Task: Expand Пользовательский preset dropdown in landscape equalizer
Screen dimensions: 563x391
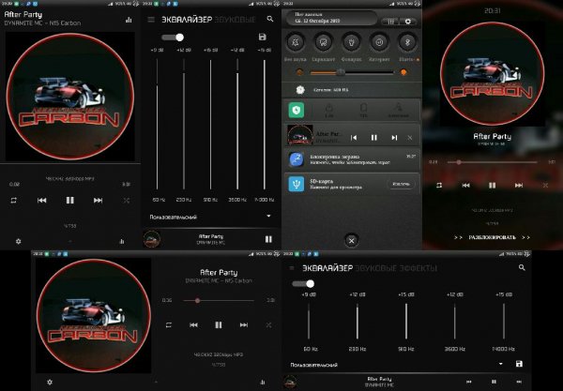Action: (397, 365)
